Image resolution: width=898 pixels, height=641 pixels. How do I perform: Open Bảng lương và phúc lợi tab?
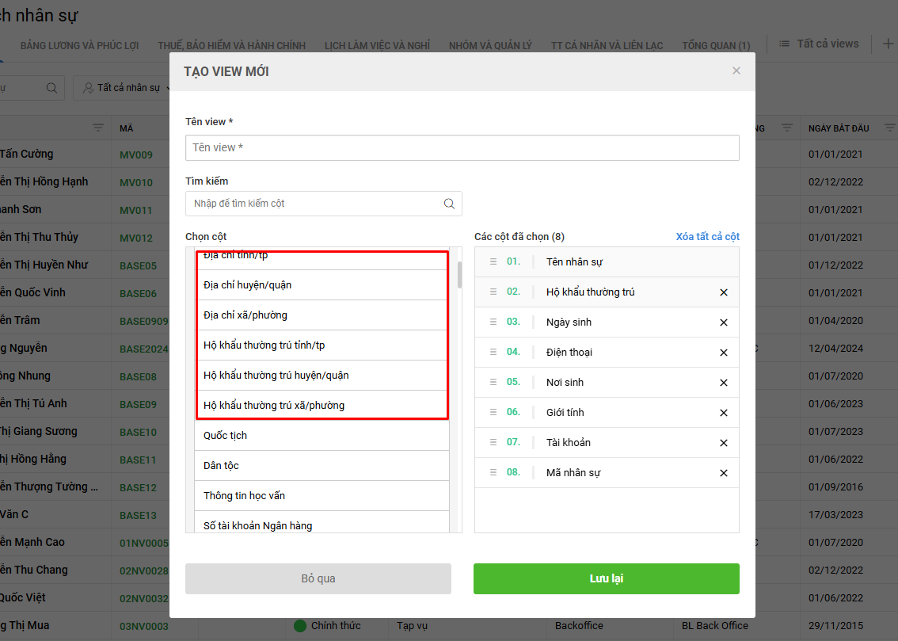(80, 45)
